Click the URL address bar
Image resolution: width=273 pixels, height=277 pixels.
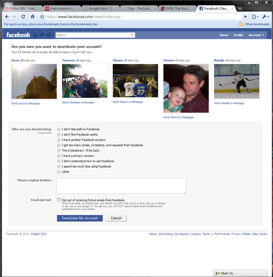click(143, 16)
